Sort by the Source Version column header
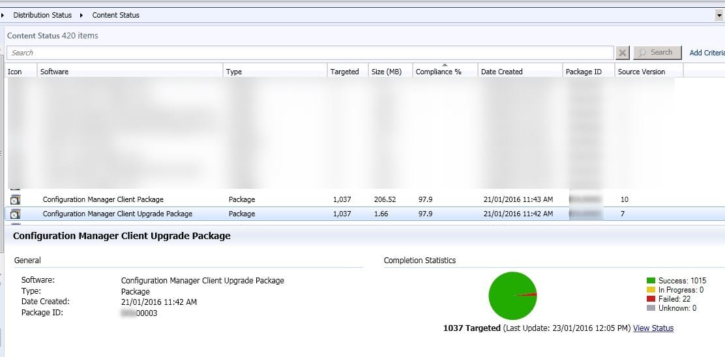Image resolution: width=725 pixels, height=357 pixels. pyautogui.click(x=649, y=72)
